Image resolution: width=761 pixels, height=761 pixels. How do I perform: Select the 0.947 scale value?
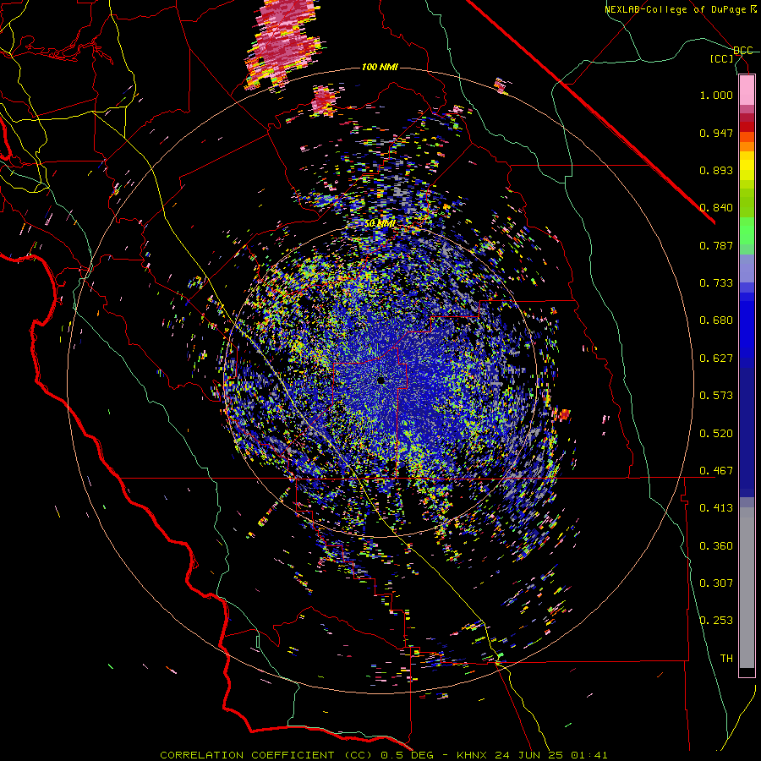click(716, 133)
